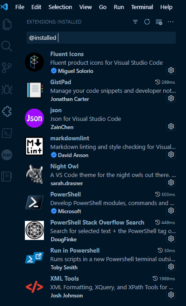The height and width of the screenshot is (306, 186).
Task: Refresh the extensions list
Action: click(147, 22)
